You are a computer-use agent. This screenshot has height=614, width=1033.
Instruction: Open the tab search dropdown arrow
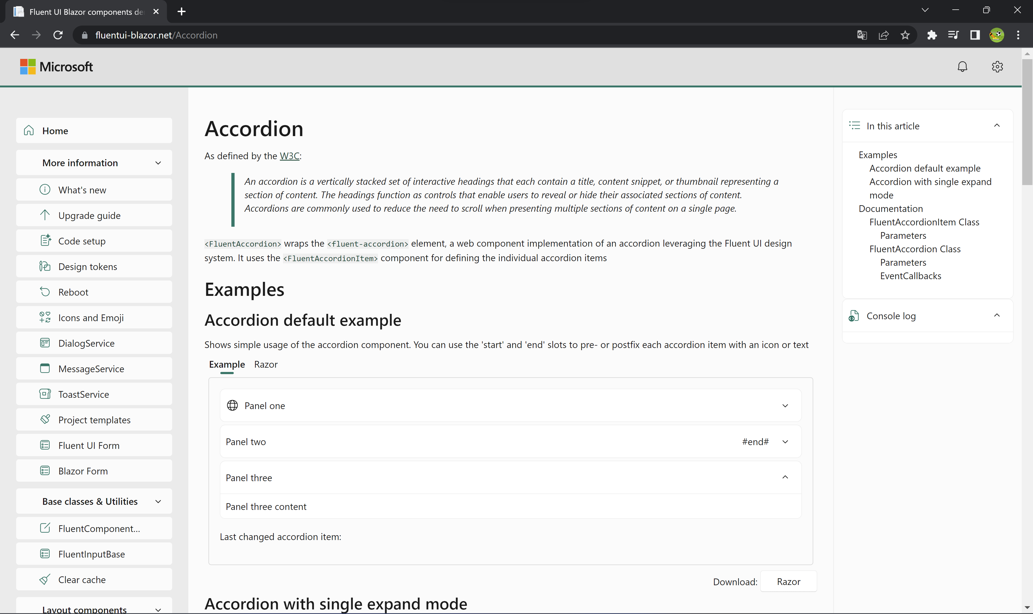(x=925, y=10)
